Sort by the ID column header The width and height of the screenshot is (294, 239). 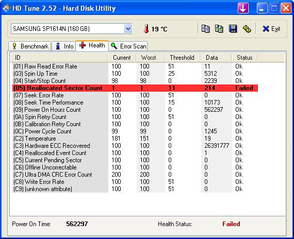tap(59, 58)
